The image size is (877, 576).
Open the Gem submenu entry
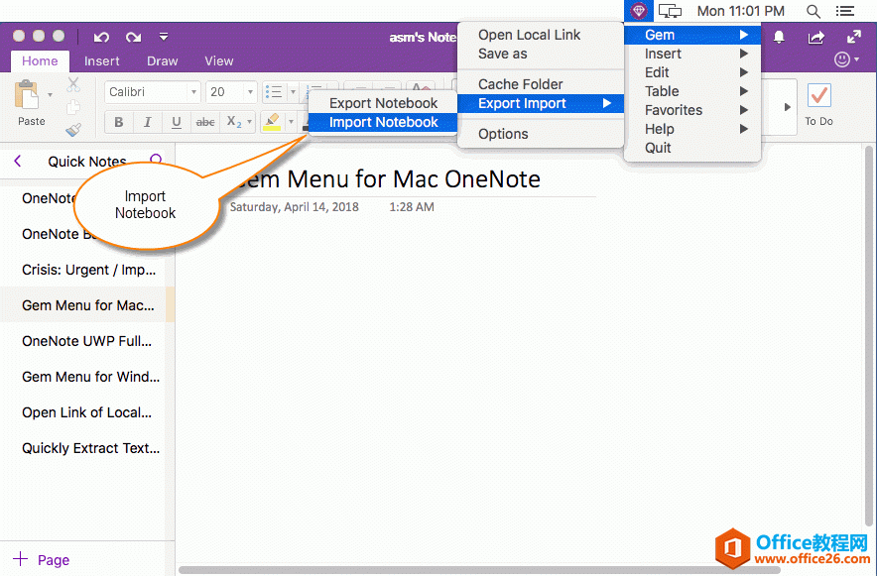pyautogui.click(x=692, y=35)
